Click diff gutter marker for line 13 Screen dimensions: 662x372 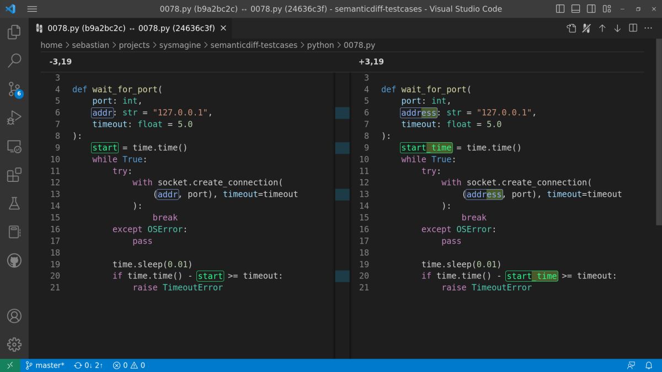(x=342, y=194)
